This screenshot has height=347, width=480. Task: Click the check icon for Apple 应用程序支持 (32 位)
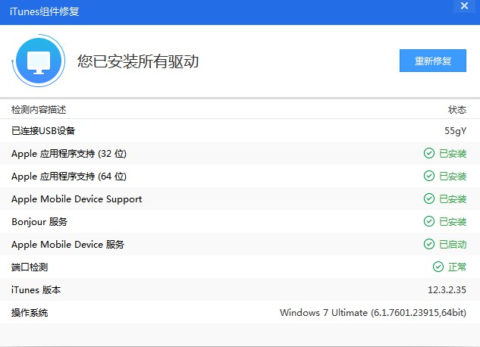click(429, 153)
